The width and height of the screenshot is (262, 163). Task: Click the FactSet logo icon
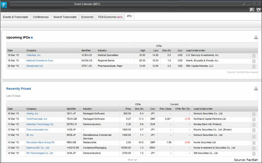(4, 5)
